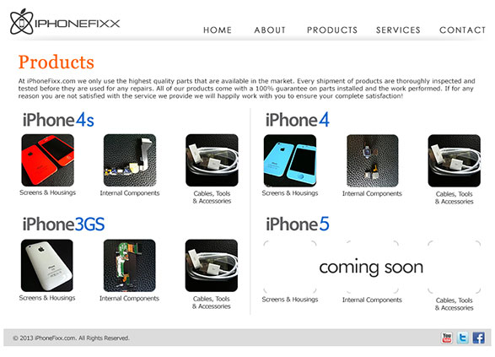Screen dimensions: 495x357
Task: Open the Services menu item
Action: [398, 30]
